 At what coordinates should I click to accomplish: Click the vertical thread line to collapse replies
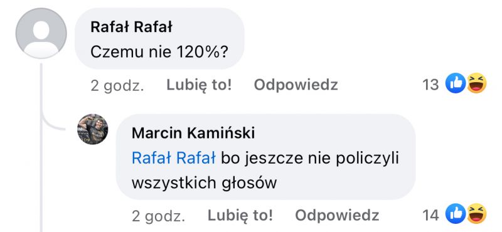[41, 147]
